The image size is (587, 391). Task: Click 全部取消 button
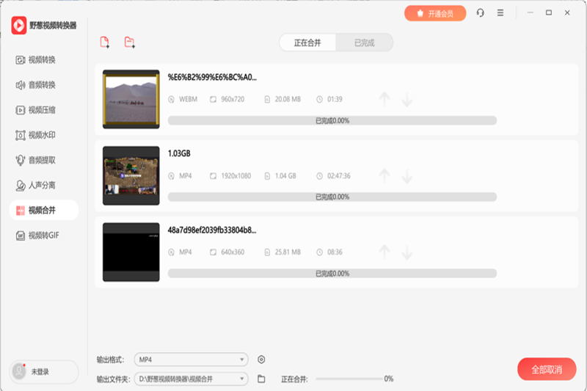pyautogui.click(x=546, y=369)
